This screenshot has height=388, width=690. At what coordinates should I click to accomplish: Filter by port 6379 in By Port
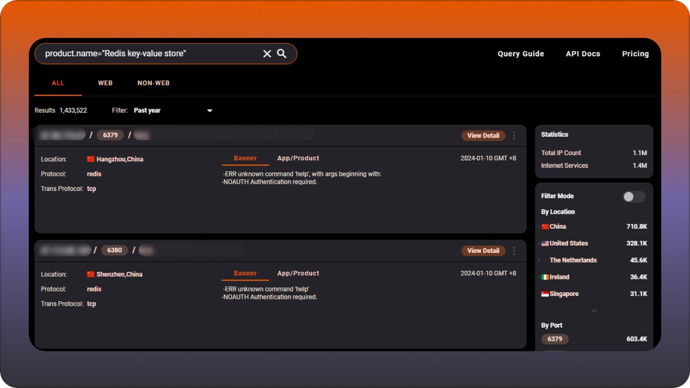click(x=555, y=339)
